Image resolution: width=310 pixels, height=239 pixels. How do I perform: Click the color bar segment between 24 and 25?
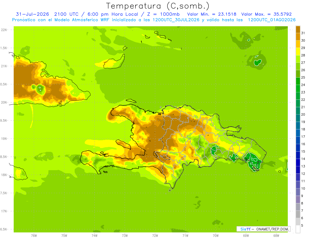[x=298, y=81]
